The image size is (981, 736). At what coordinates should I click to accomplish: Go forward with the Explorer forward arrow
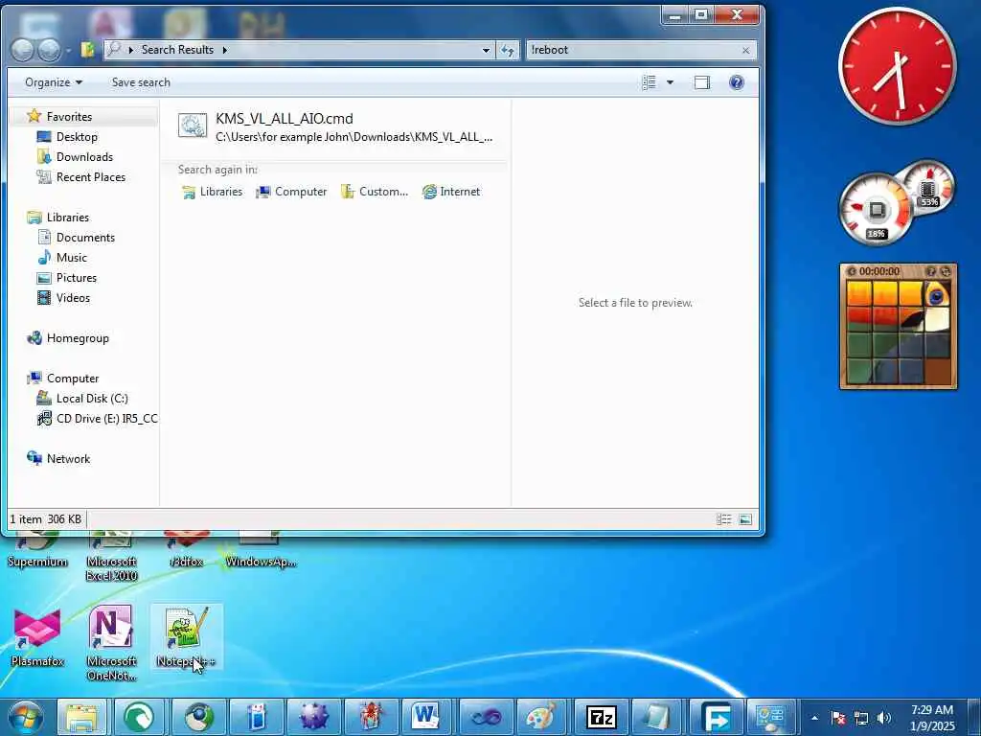(49, 50)
